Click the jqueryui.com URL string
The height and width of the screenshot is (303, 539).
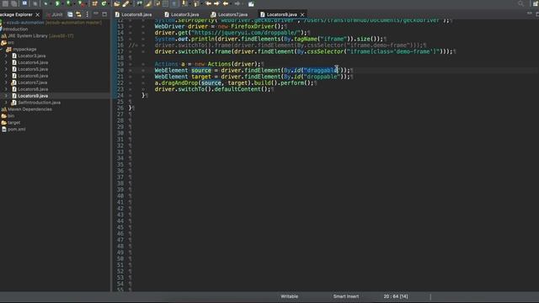pos(246,33)
